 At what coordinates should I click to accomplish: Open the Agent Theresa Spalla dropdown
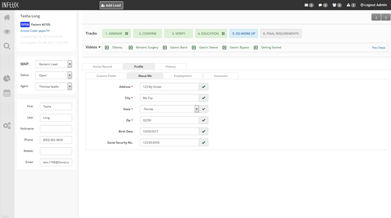pos(53,87)
